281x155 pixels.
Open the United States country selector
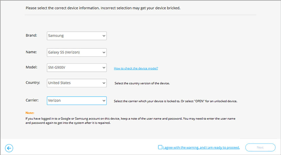77,83
